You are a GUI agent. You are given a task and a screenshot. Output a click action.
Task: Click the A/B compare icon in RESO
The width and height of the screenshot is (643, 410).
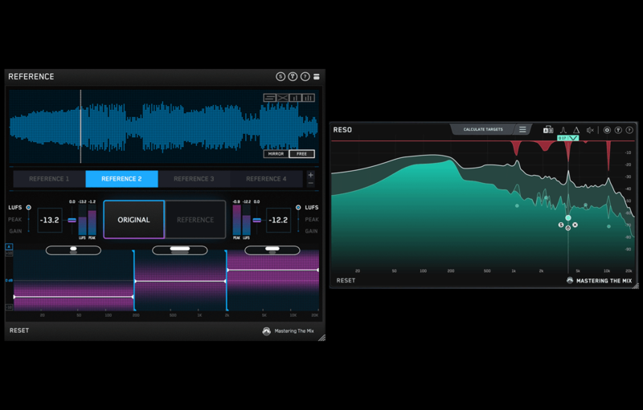[x=548, y=130]
